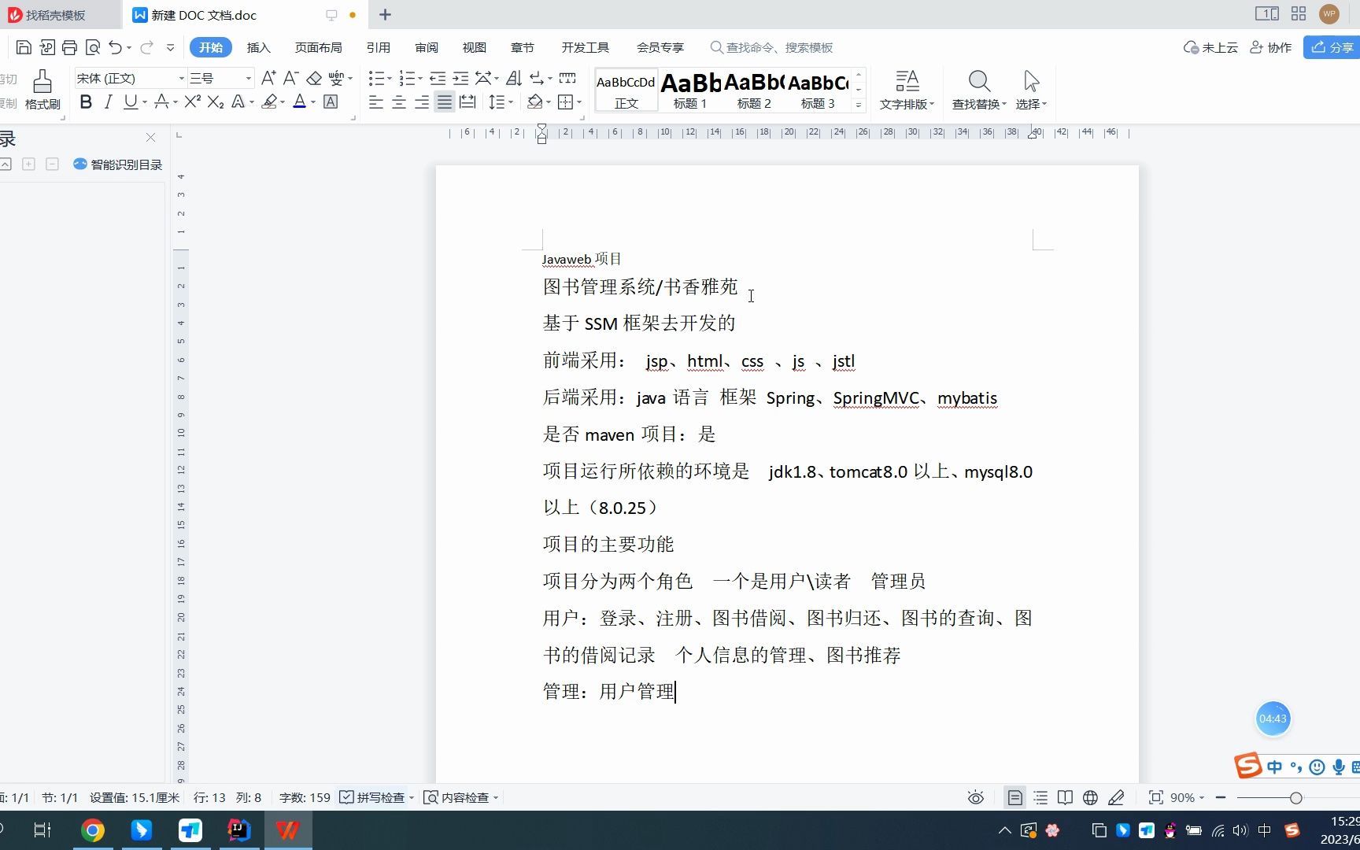Open the 引用 ribbon tab
This screenshot has width=1360, height=850.
click(378, 47)
